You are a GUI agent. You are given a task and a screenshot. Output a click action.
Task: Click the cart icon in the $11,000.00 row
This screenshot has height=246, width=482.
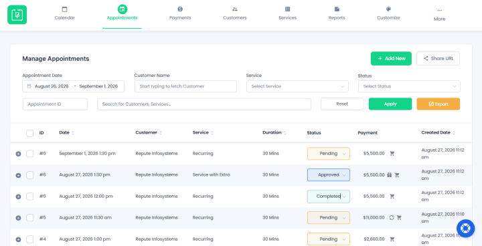399,217
